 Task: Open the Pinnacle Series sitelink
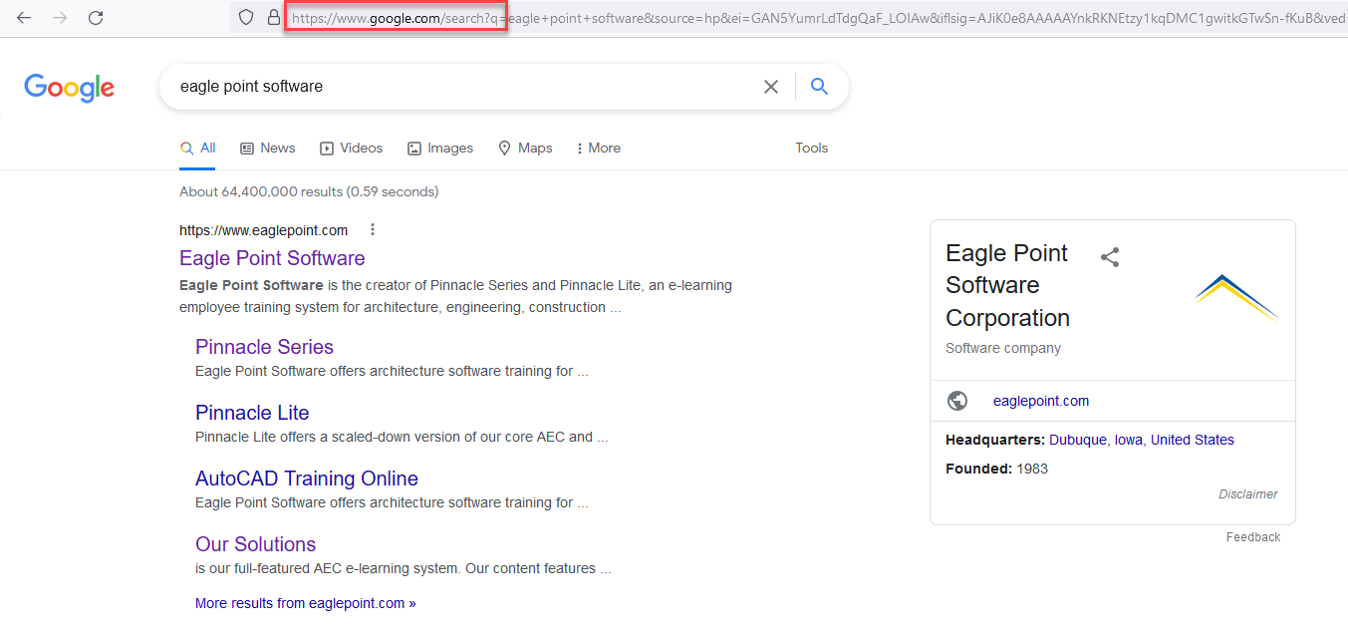(264, 347)
